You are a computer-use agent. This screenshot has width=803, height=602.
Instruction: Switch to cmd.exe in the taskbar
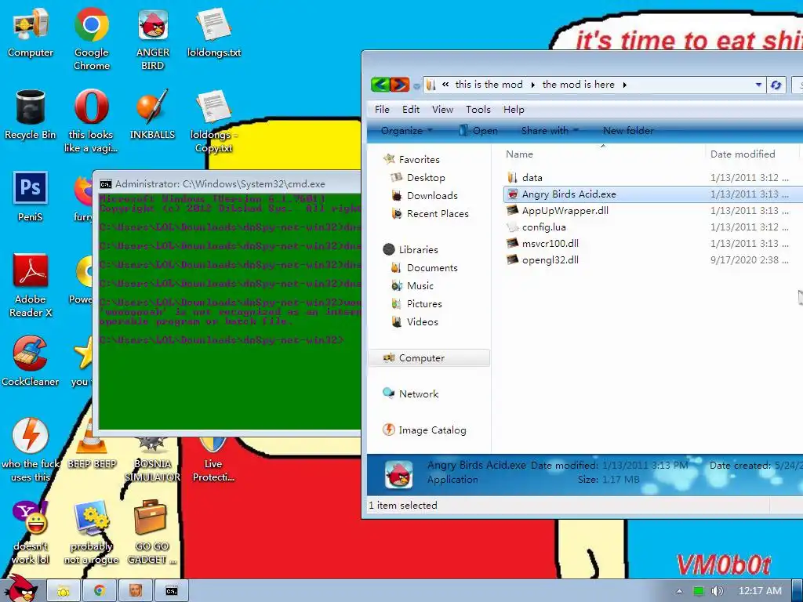pyautogui.click(x=172, y=591)
